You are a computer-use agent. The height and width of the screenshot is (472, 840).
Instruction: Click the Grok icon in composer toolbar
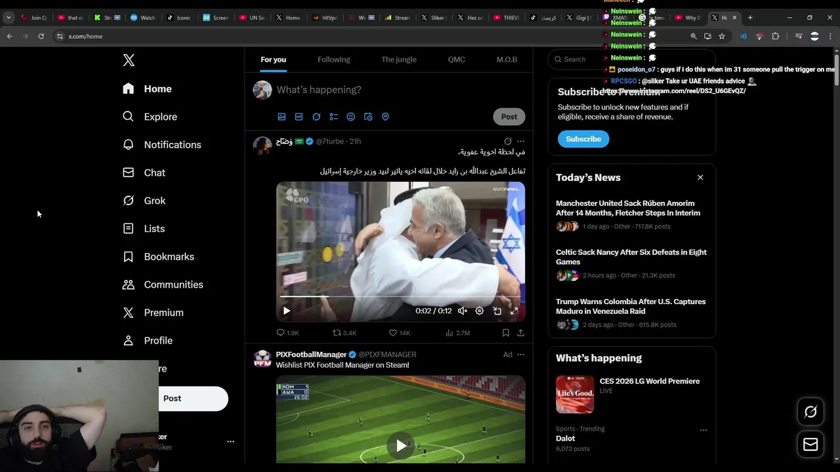click(316, 117)
